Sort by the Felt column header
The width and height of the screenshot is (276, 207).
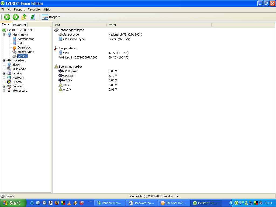[80, 25]
